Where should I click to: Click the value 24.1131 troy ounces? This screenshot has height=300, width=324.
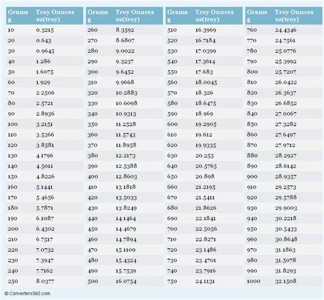(205, 282)
